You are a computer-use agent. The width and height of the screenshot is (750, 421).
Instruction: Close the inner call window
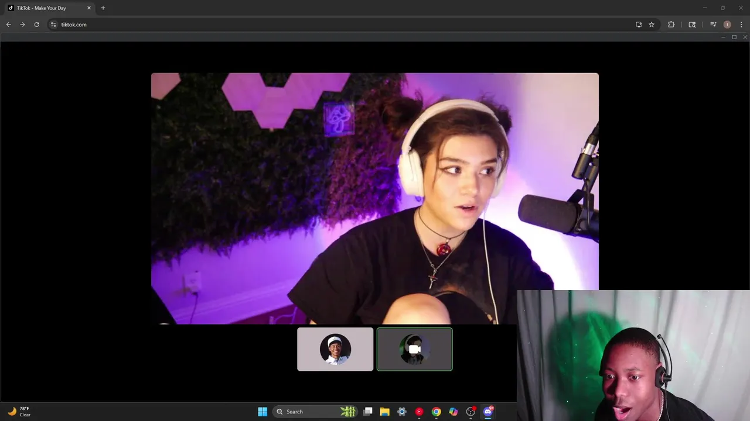click(x=745, y=37)
